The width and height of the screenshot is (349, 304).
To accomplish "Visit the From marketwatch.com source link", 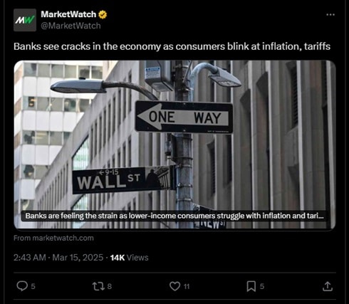I will coord(53,238).
